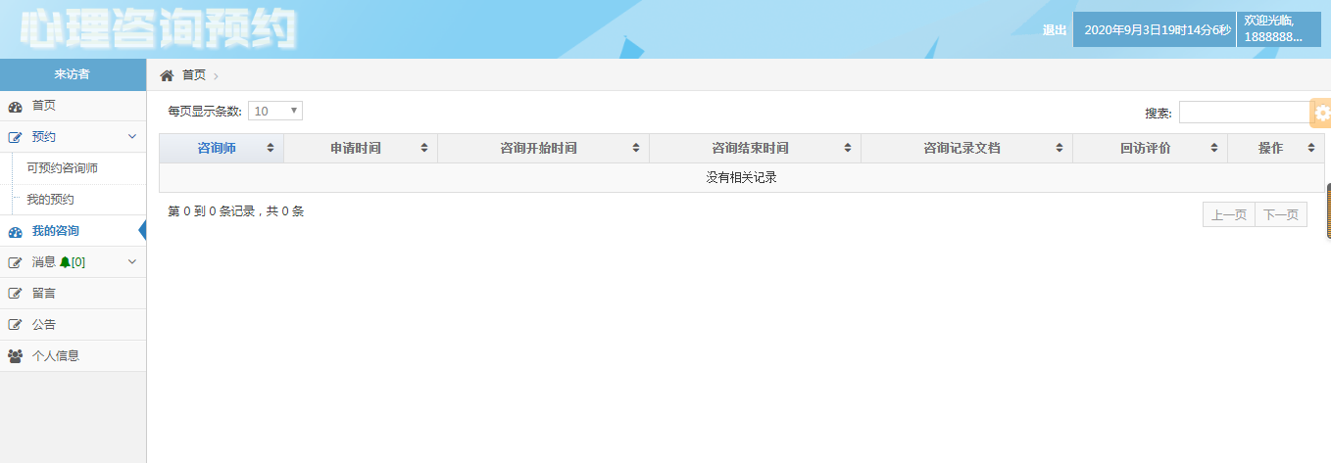Screen dimensions: 1331x463
Task: Select 我的预约 submenu item
Action: [74, 200]
